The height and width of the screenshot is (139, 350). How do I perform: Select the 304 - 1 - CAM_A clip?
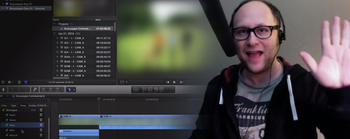point(83,52)
